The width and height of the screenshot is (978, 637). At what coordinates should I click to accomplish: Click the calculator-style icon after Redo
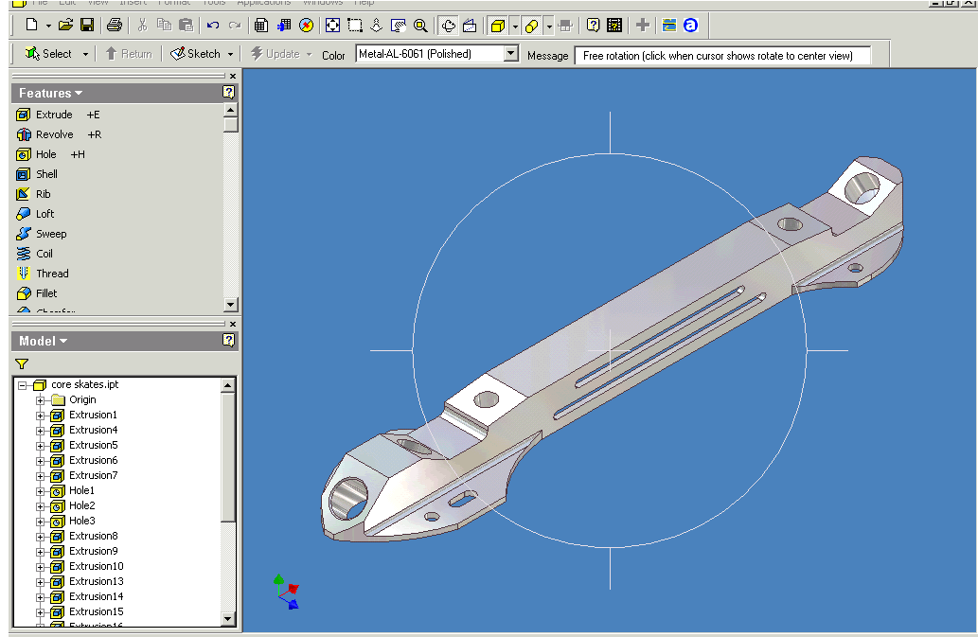coord(261,25)
